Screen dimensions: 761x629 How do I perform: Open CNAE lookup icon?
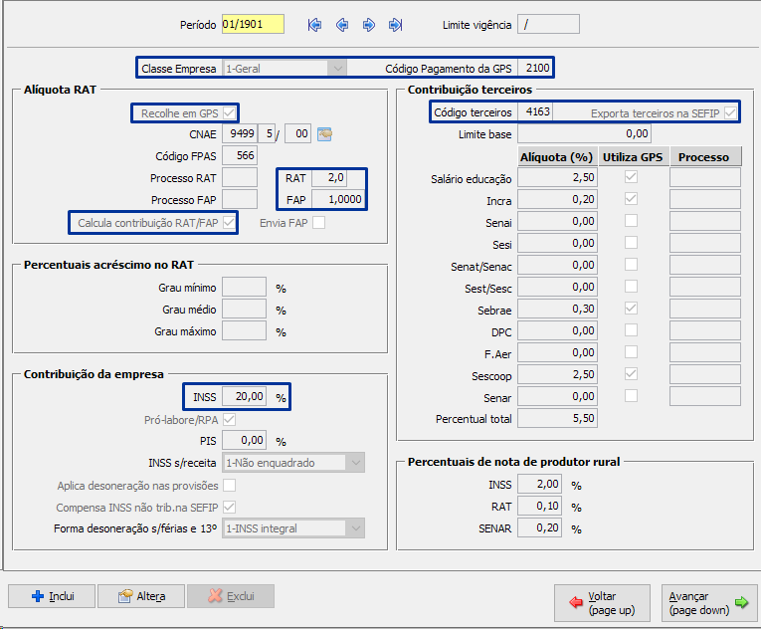coord(324,134)
